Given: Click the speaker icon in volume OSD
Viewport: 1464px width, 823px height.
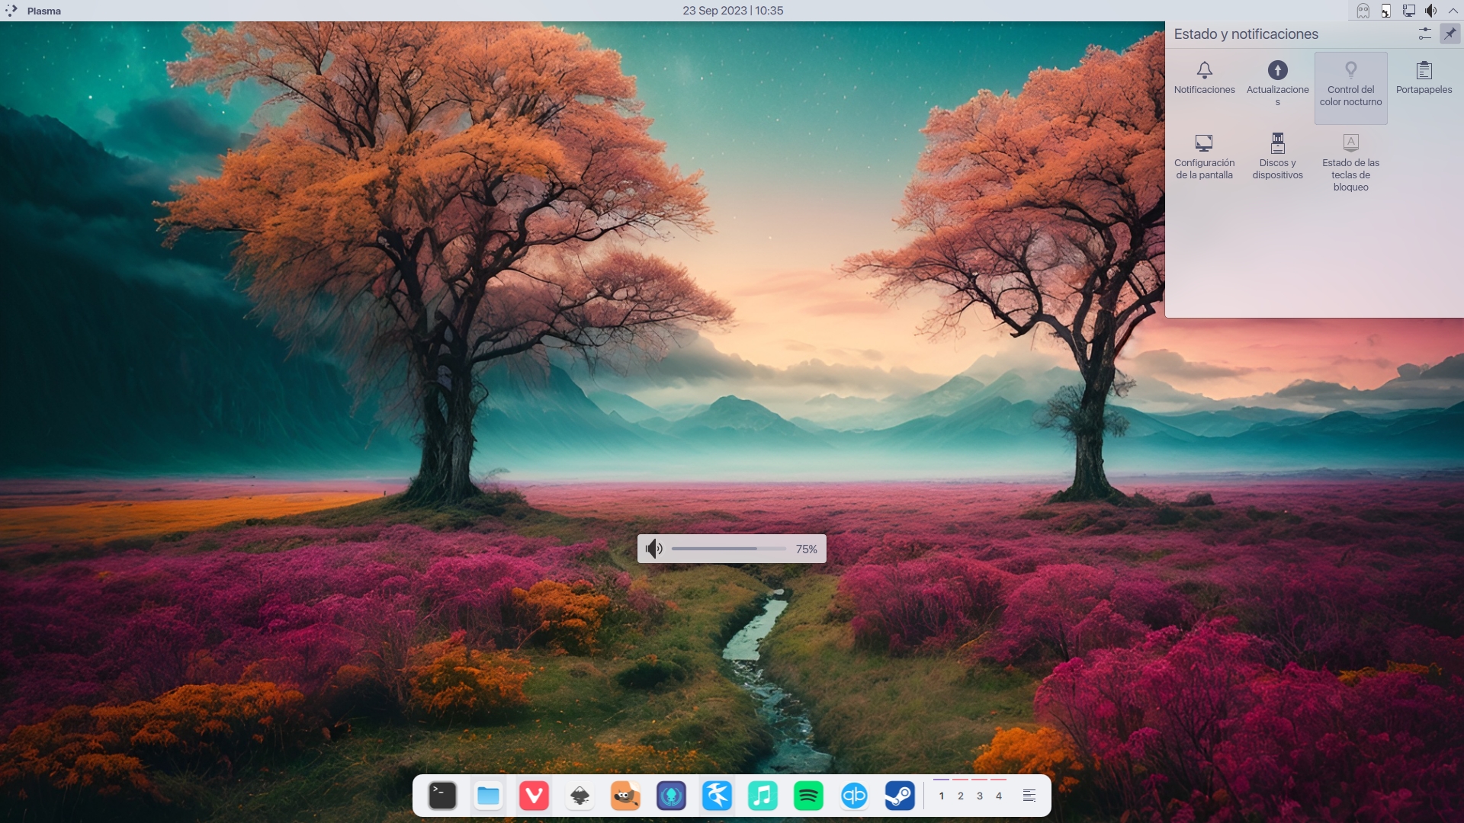Looking at the screenshot, I should [654, 549].
